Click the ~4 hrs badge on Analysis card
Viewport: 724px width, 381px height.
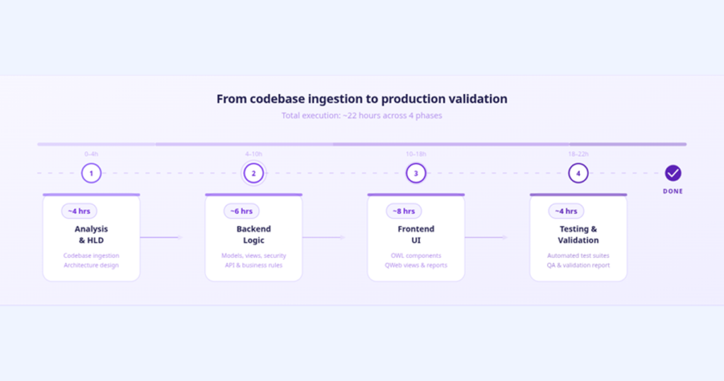(x=79, y=211)
